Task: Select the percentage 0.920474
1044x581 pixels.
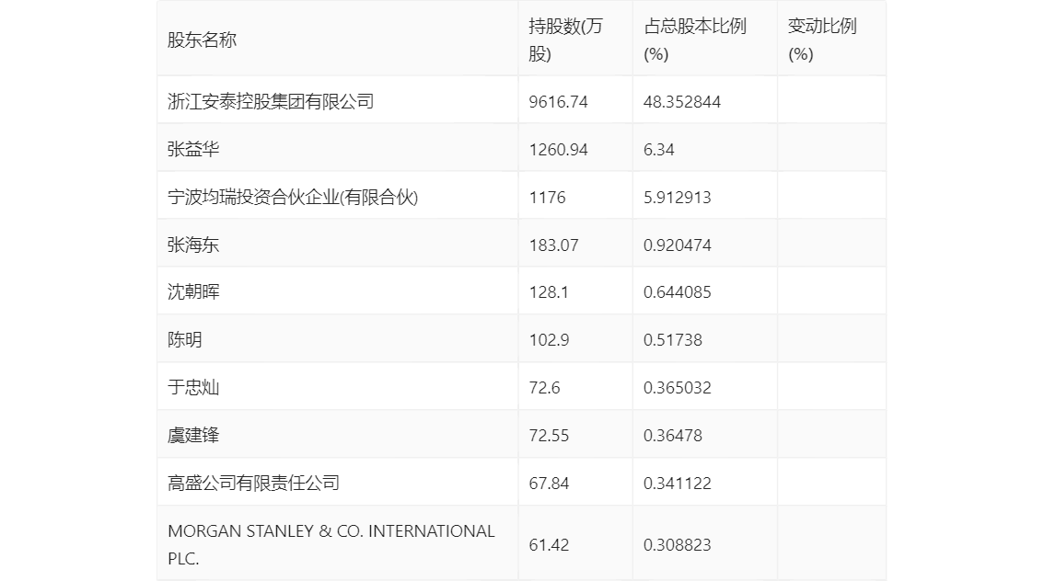Action: (678, 245)
